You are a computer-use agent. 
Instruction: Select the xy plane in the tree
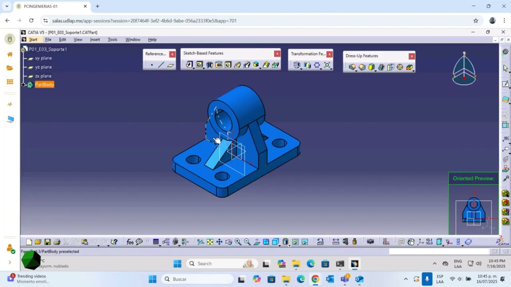[x=43, y=58]
